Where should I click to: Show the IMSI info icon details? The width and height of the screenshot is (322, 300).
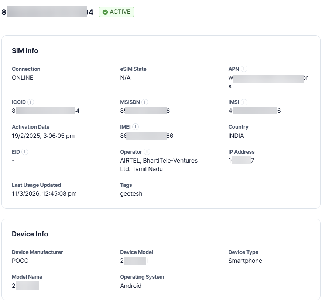coord(244,102)
